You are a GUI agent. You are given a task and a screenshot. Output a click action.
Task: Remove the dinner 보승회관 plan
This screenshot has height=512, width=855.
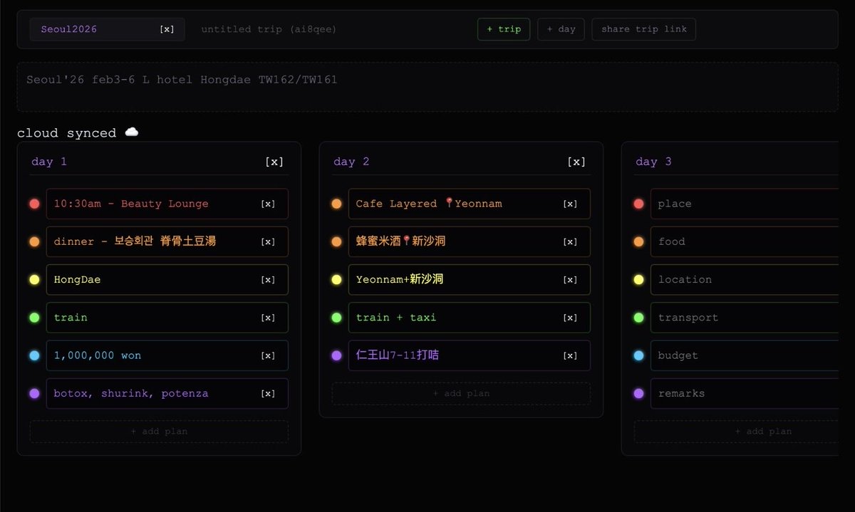click(x=268, y=241)
